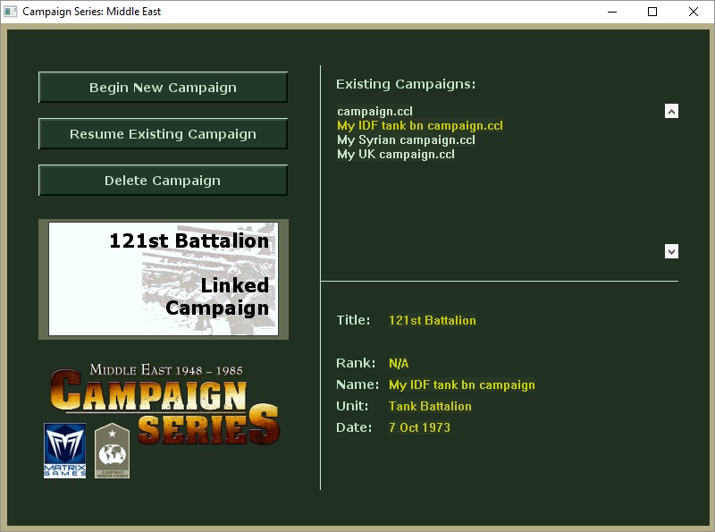Click the campaign list down arrow
Viewport: 715px width, 532px height.
(x=671, y=251)
